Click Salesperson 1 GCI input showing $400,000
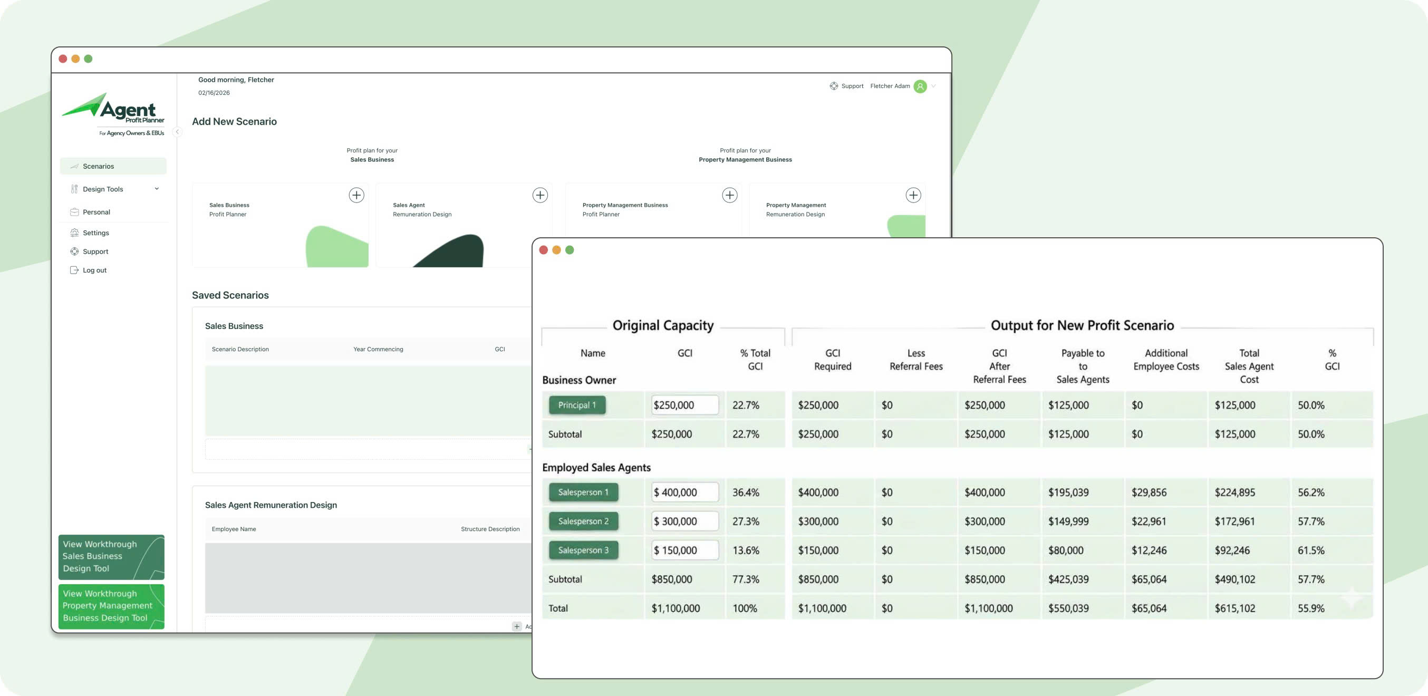The width and height of the screenshot is (1428, 696). click(x=684, y=492)
